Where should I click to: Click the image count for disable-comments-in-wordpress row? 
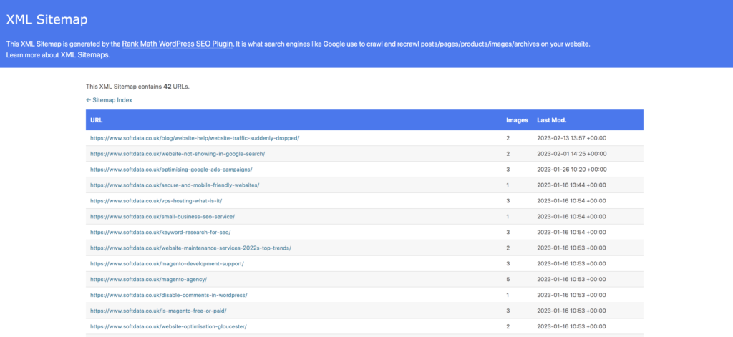pos(508,295)
